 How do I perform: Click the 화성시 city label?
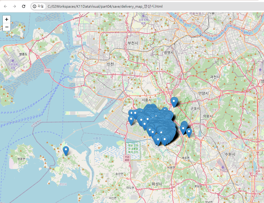point(157,184)
